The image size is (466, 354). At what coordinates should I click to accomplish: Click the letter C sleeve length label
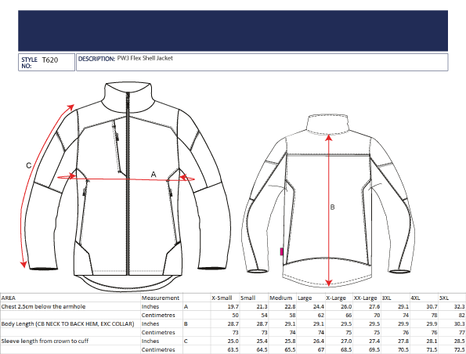point(29,165)
